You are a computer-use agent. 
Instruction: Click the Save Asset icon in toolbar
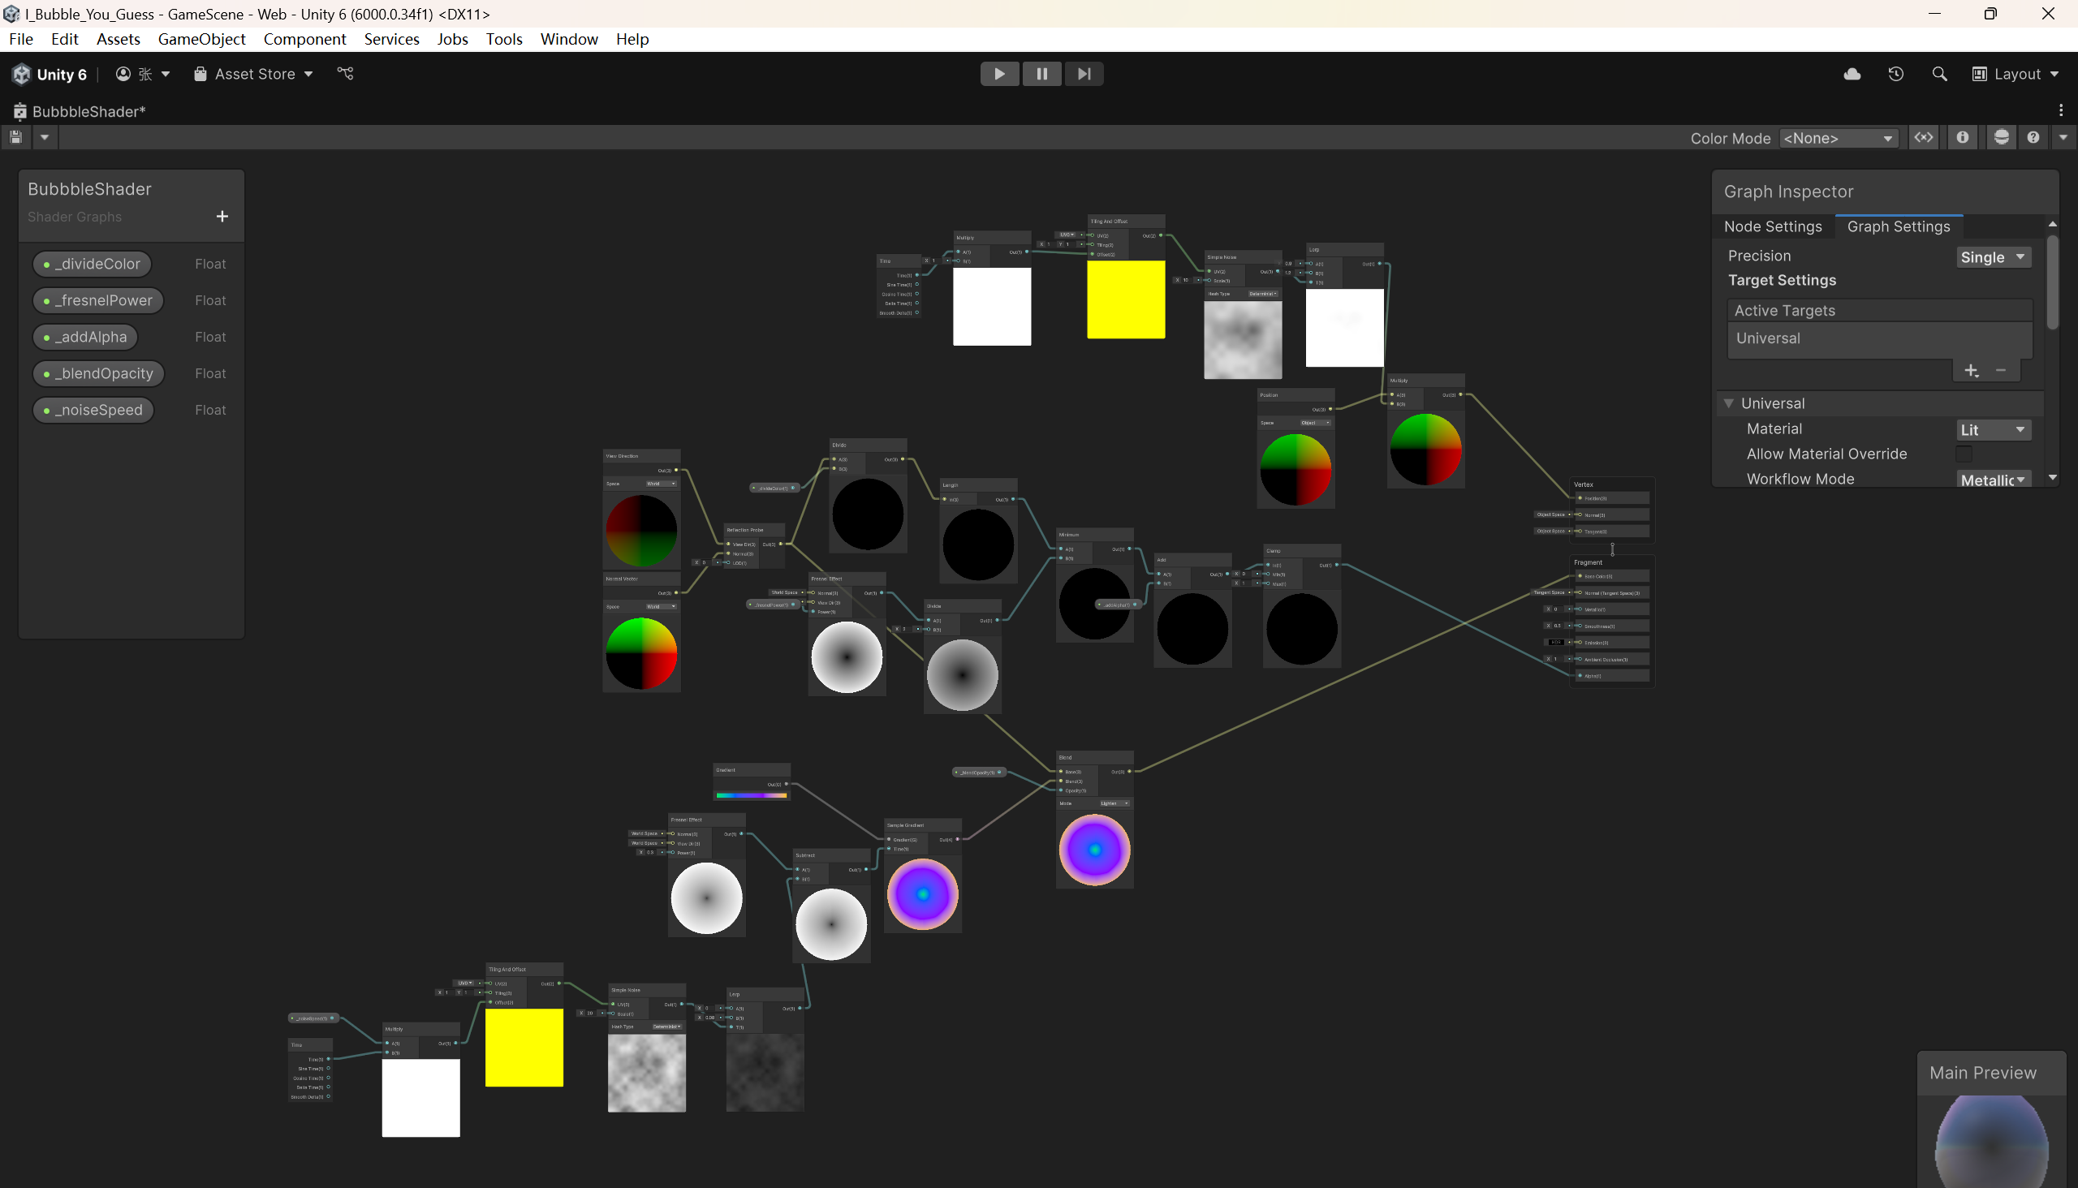click(15, 137)
